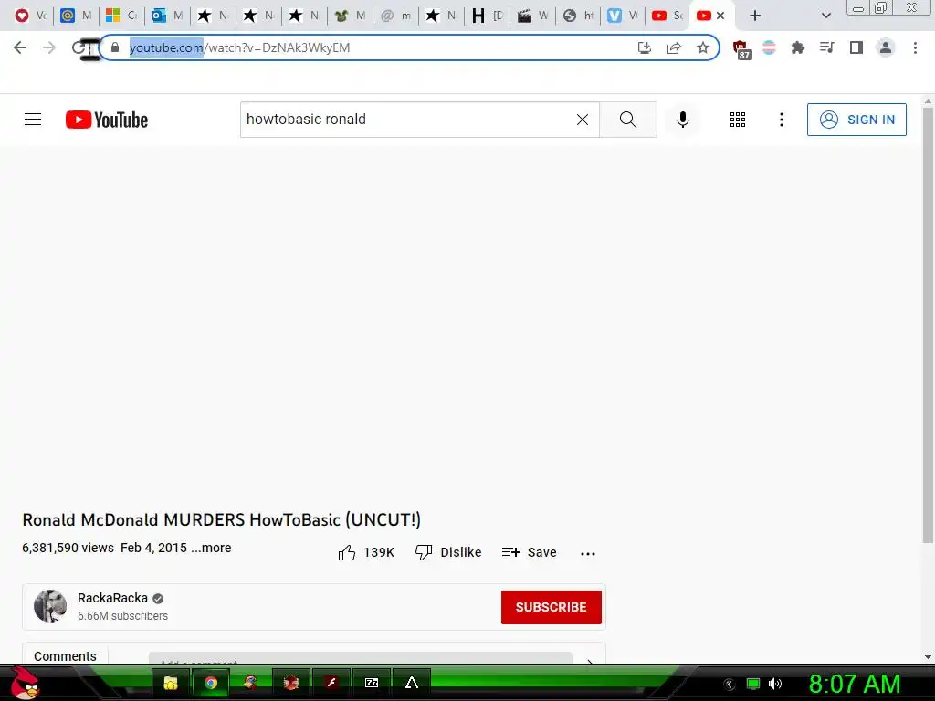This screenshot has height=701, width=935.
Task: Save the video to a playlist
Action: [x=529, y=552]
